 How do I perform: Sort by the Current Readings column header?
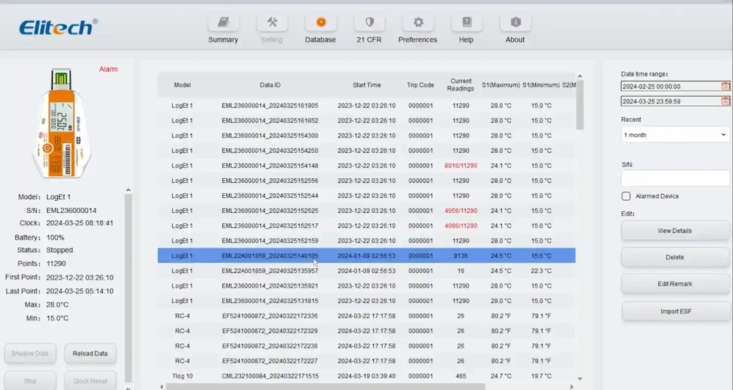pyautogui.click(x=461, y=85)
